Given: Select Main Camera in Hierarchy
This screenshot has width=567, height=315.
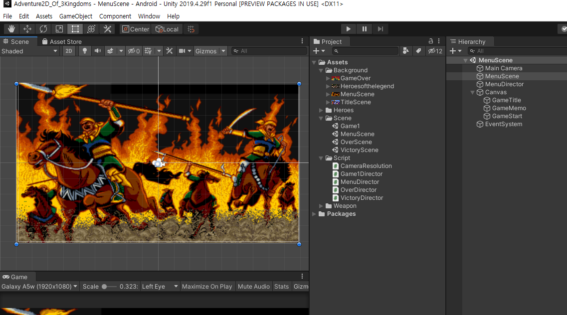Looking at the screenshot, I should tap(499, 68).
